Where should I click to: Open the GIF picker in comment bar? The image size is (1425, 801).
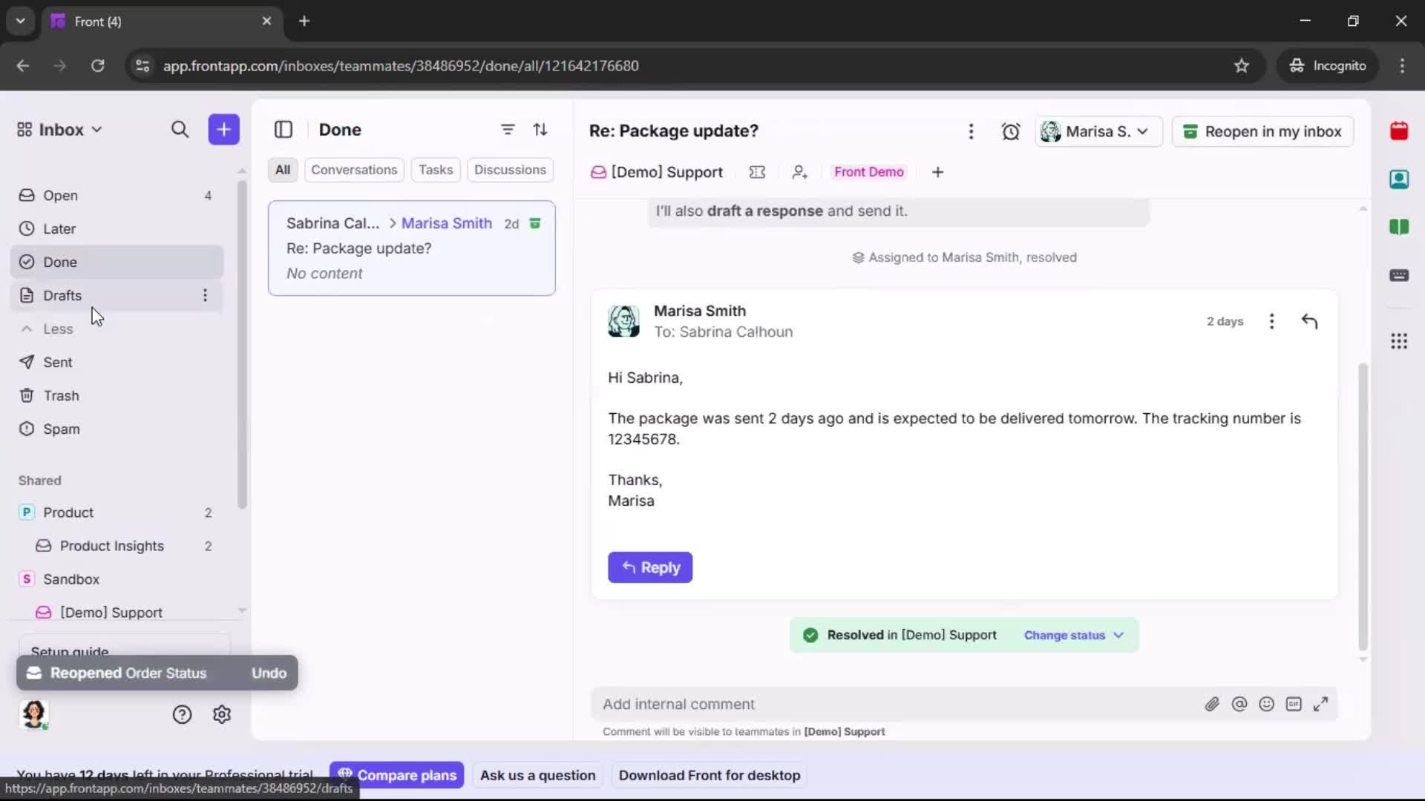(x=1294, y=704)
